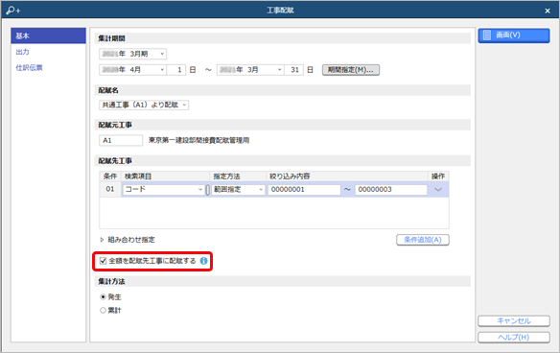
Task: Select the 基本 tab in sidebar
Action: 48,35
